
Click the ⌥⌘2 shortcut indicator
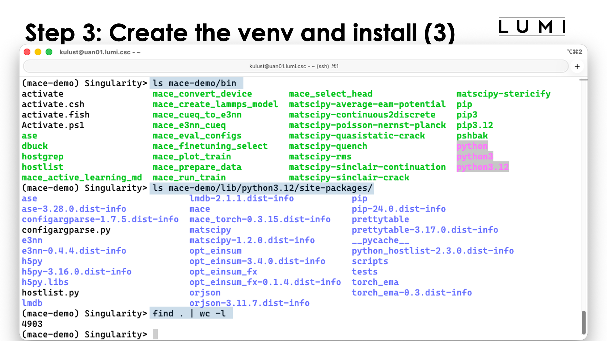coord(575,52)
